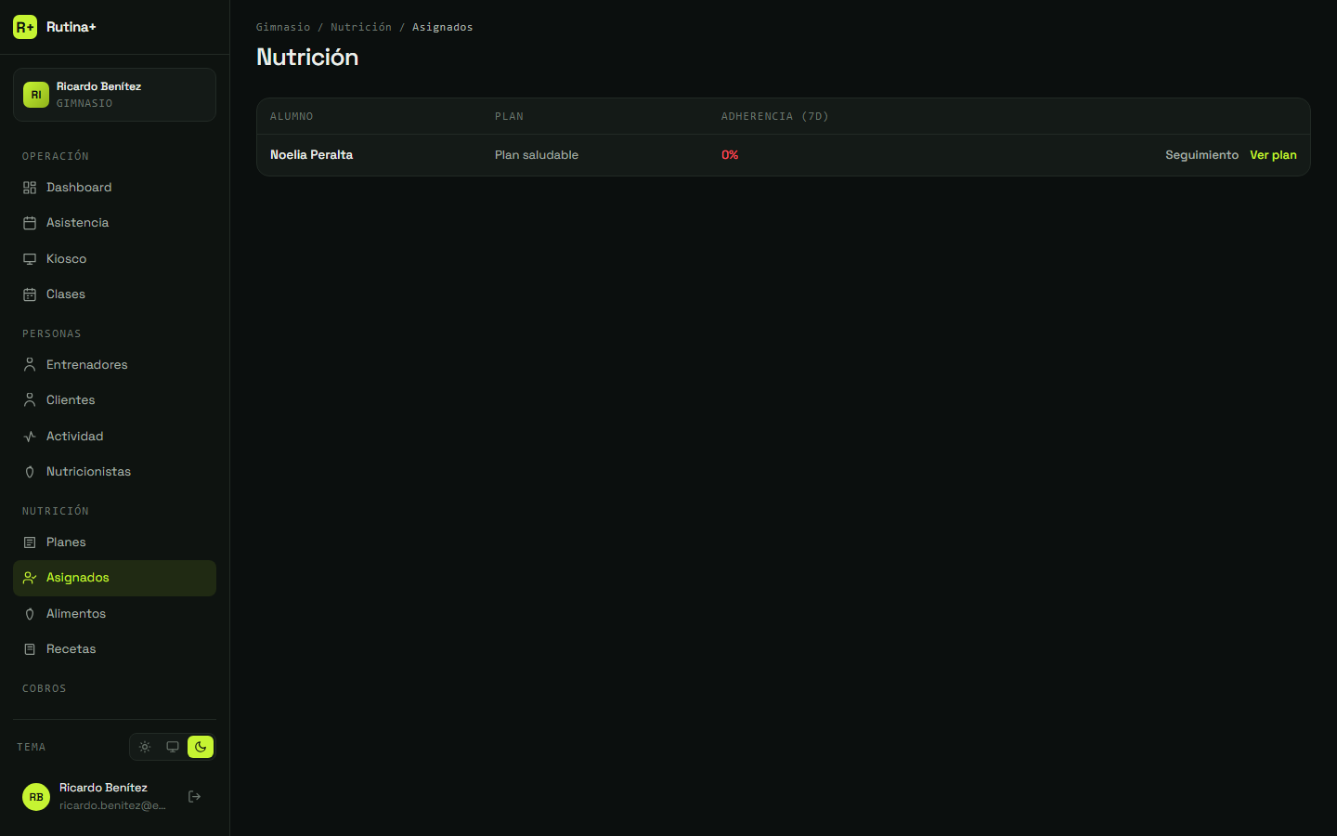
Task: Click the ADHERENCIA (7D) column header
Action: click(775, 116)
